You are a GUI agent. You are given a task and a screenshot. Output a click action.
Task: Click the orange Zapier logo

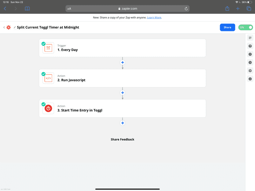click(x=9, y=27)
